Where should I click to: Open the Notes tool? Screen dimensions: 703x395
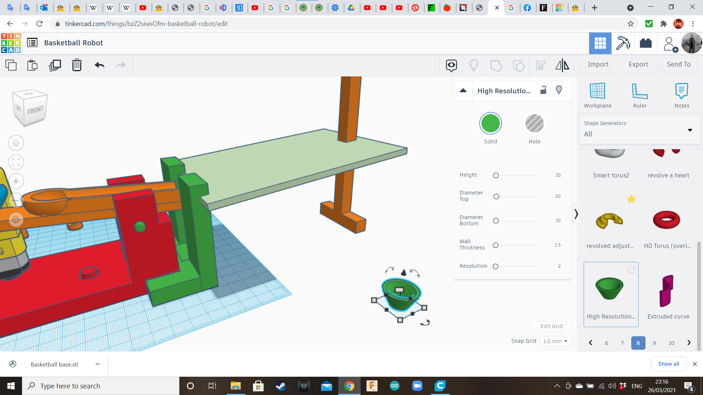point(681,94)
